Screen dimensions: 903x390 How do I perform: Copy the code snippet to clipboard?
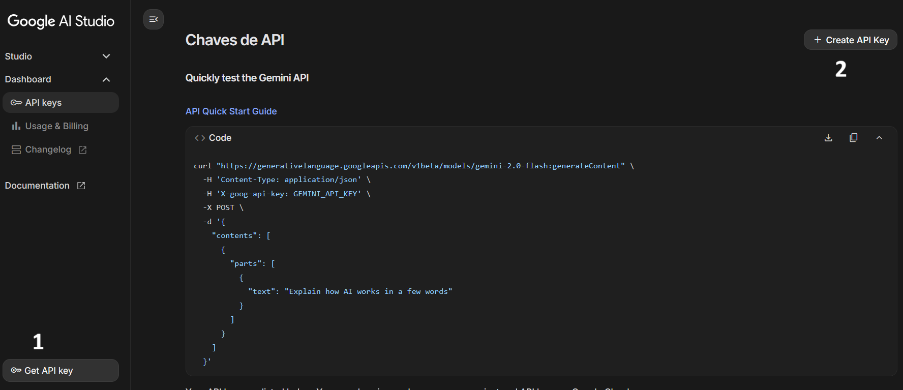click(854, 138)
